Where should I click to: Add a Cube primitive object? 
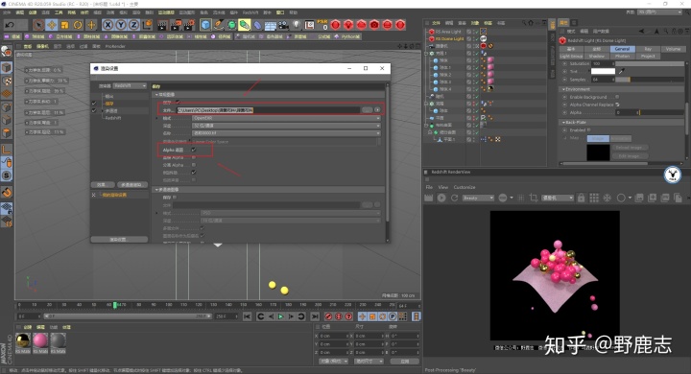point(205,25)
